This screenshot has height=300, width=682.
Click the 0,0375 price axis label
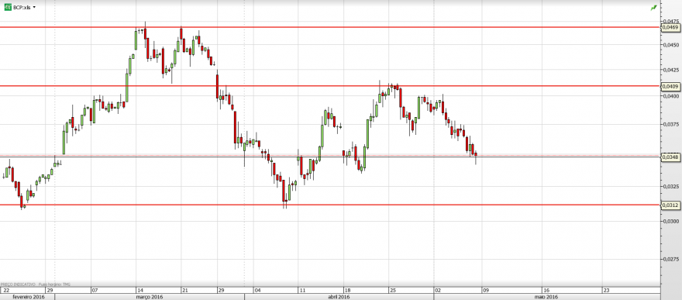point(671,124)
